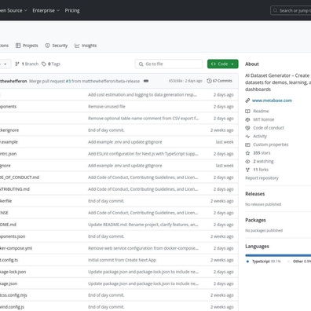Viewport: 311px width, 311px height.
Task: Click the TypeScript blue color dot
Action: [x=247, y=262]
